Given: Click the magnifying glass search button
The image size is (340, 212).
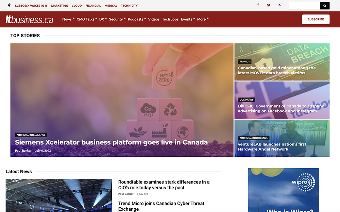Looking at the screenshot, I should coord(325,6).
